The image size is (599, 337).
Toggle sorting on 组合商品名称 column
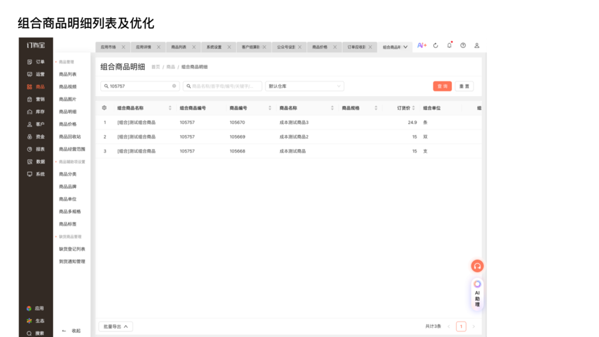coord(169,108)
